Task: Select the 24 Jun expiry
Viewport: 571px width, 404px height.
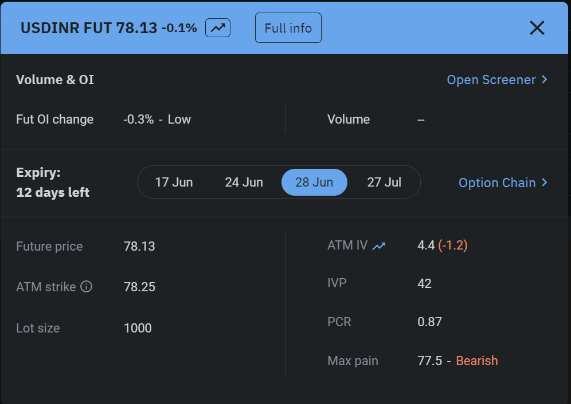Action: pyautogui.click(x=244, y=182)
